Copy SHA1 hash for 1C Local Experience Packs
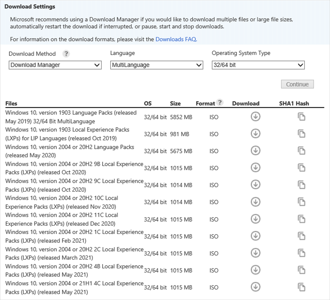The height and width of the screenshot is (300, 330). pyautogui.click(x=301, y=236)
